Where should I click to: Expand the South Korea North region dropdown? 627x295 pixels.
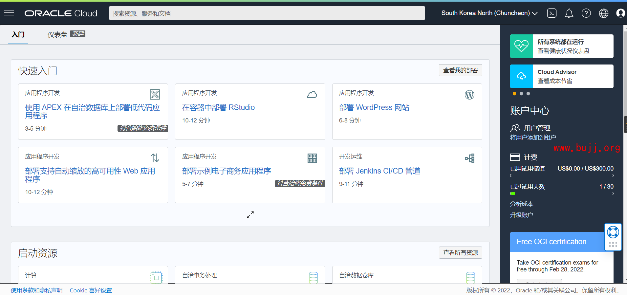click(489, 13)
